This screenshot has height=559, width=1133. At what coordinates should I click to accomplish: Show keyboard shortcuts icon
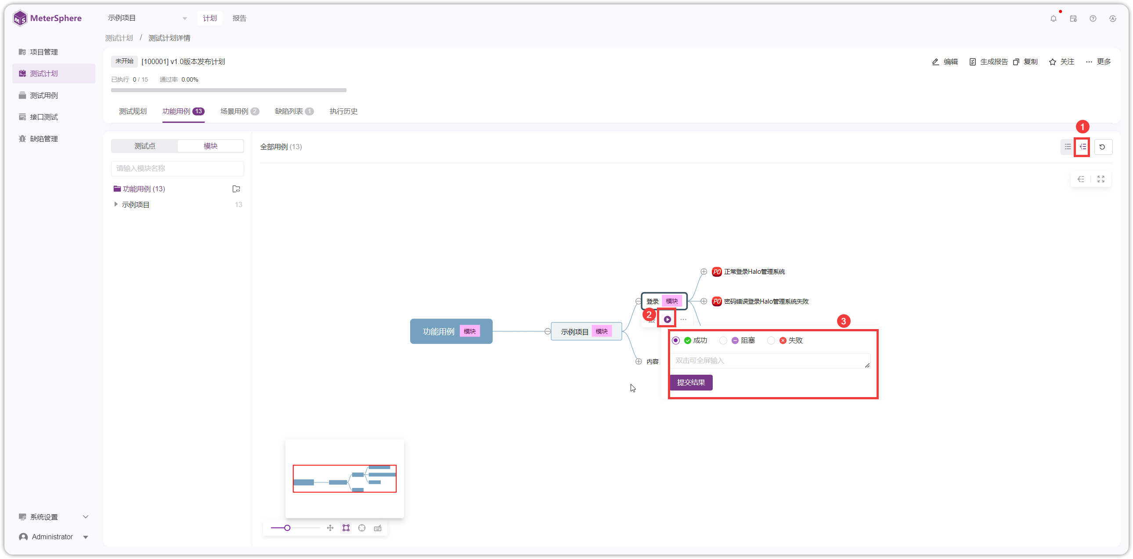[x=377, y=528]
